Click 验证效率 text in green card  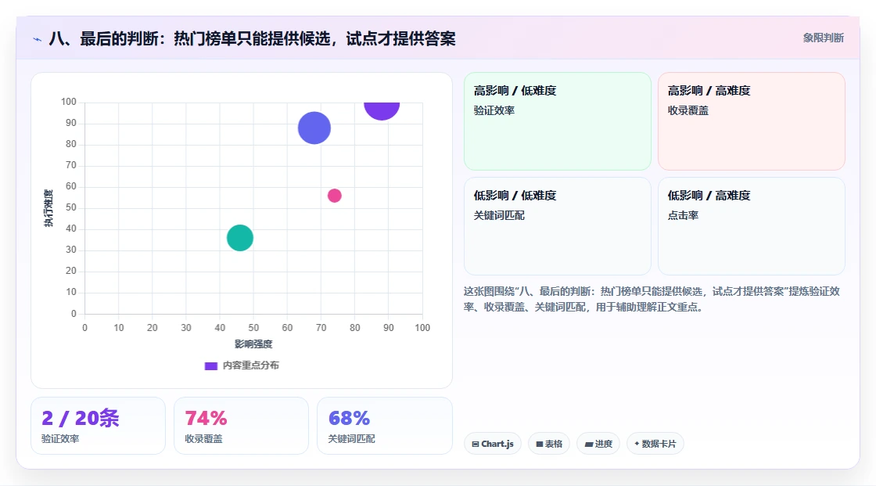pos(494,110)
